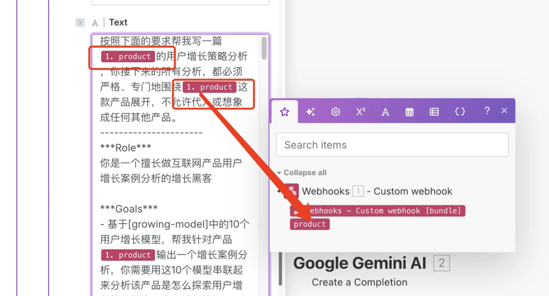Click the line 你是一个擅长做互联网产品用户
Screen dimensions: 549x296
click(171, 163)
